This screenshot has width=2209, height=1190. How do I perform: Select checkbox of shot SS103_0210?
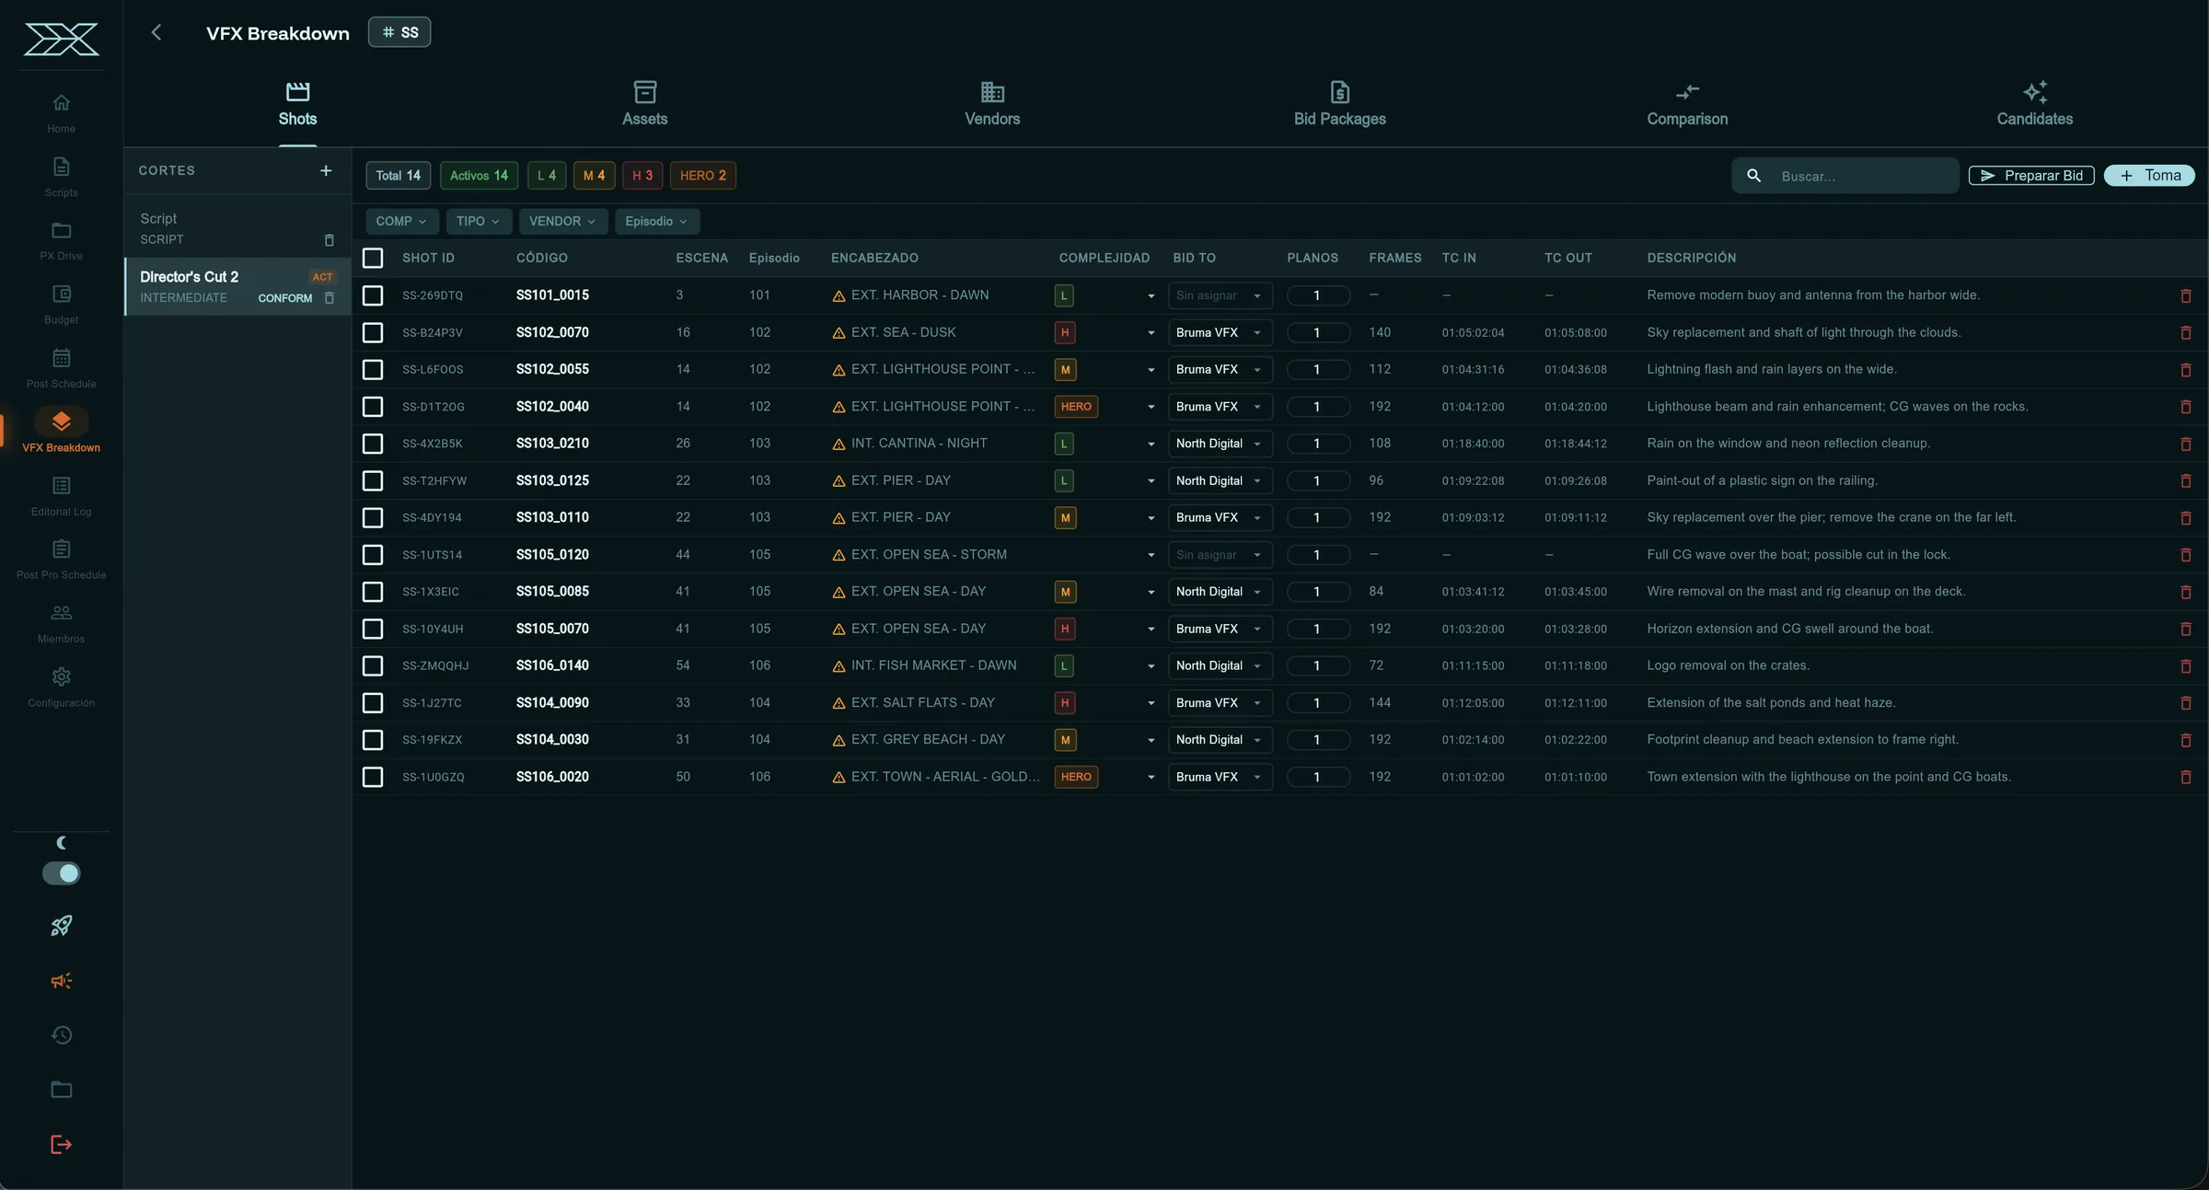pyautogui.click(x=373, y=444)
